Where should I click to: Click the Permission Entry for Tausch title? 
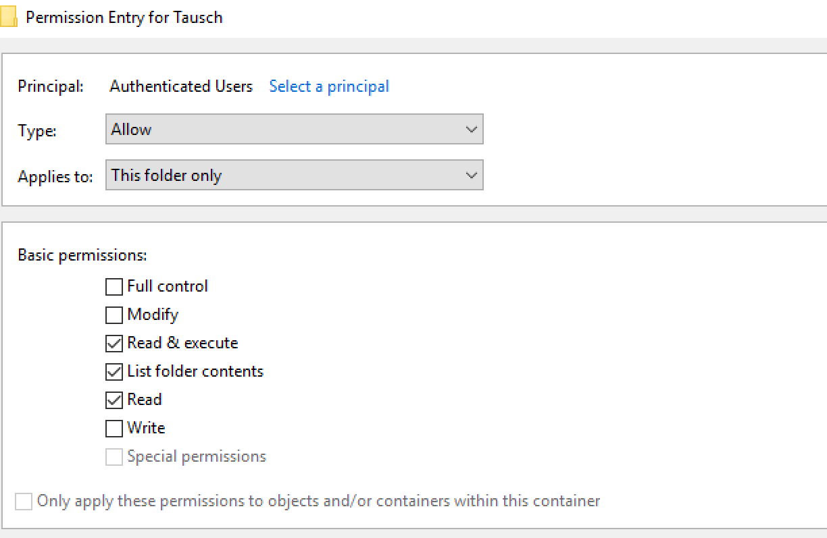click(x=124, y=18)
